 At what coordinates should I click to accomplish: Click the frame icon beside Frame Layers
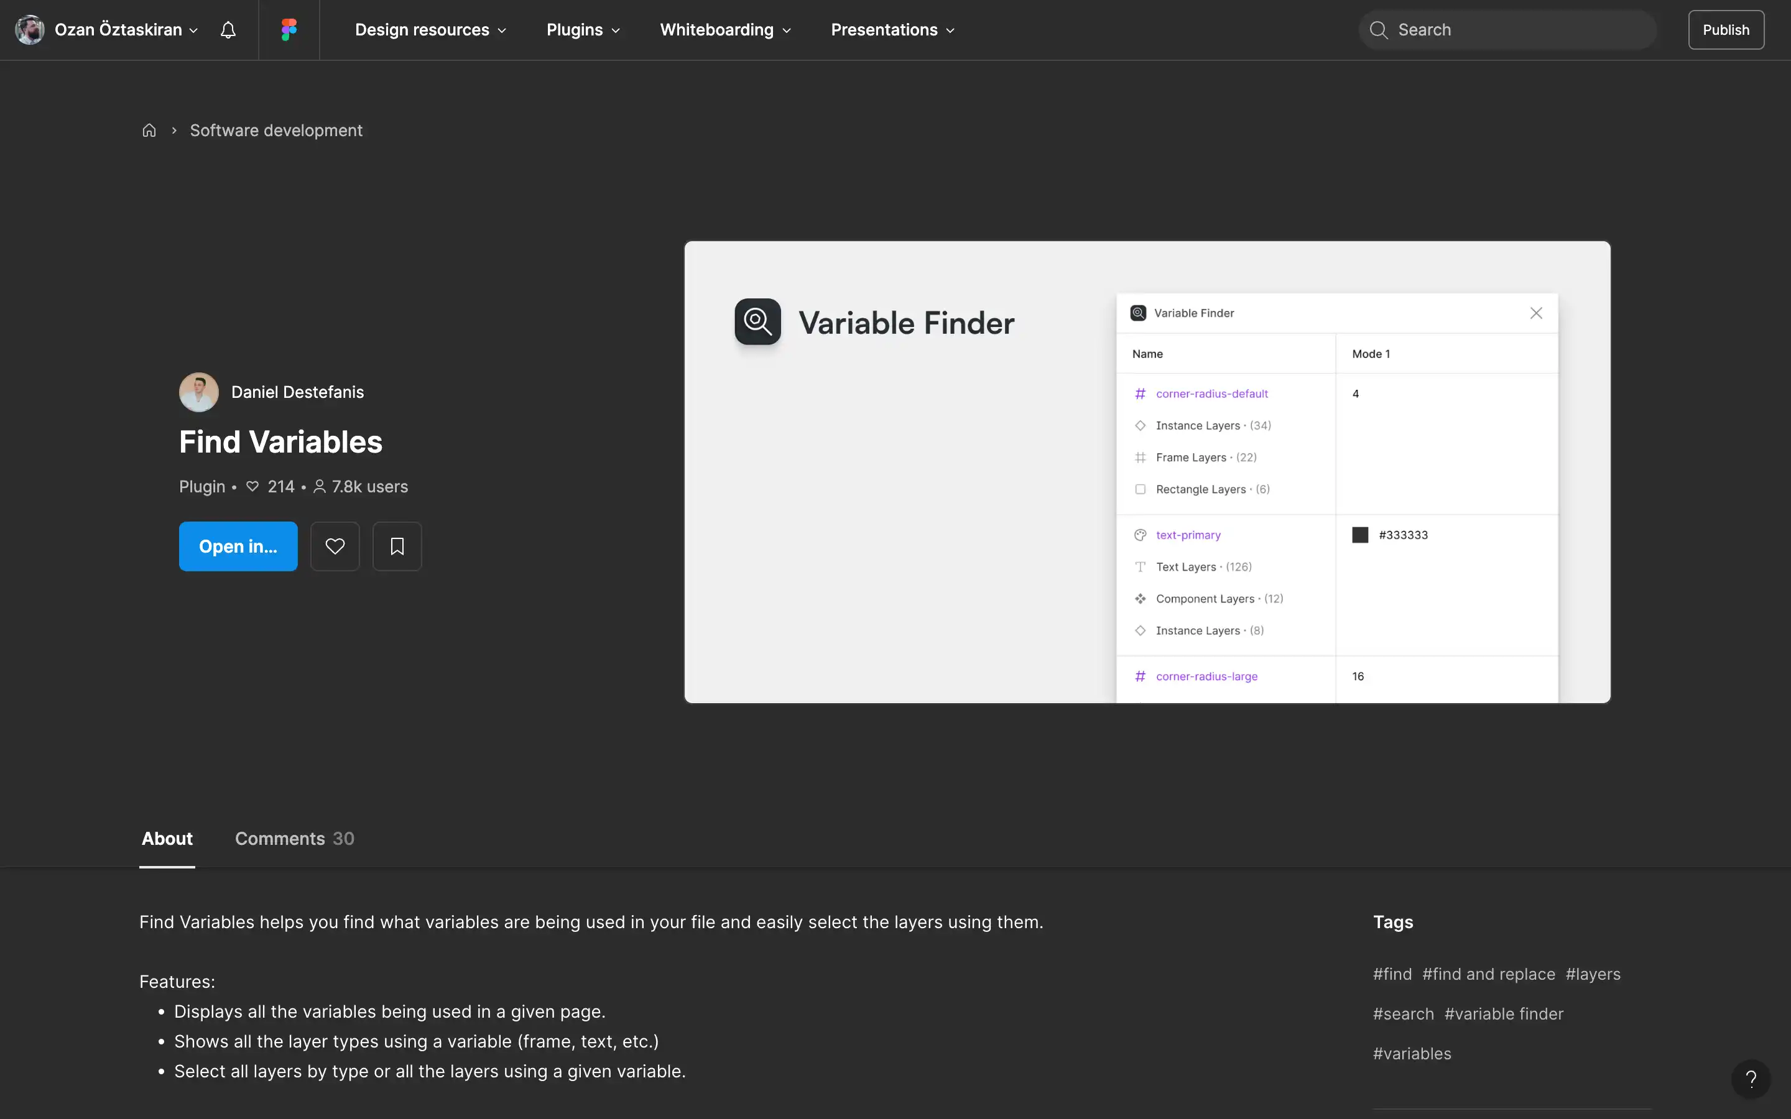1140,458
